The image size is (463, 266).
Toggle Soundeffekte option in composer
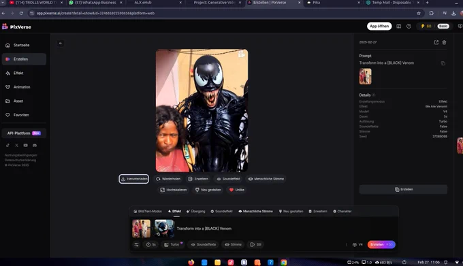coord(204,245)
